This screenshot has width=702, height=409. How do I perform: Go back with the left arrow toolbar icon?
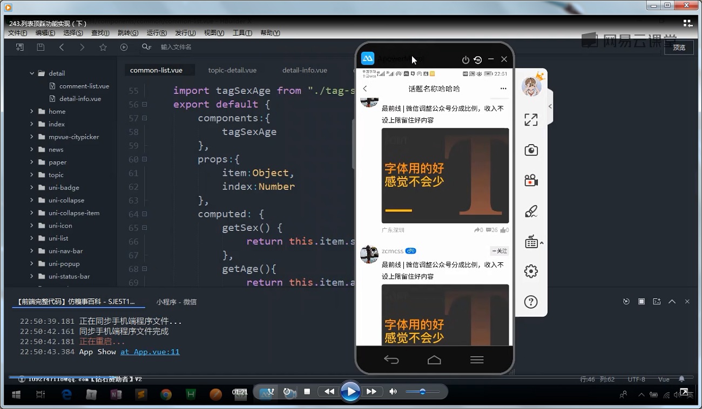pyautogui.click(x=62, y=47)
